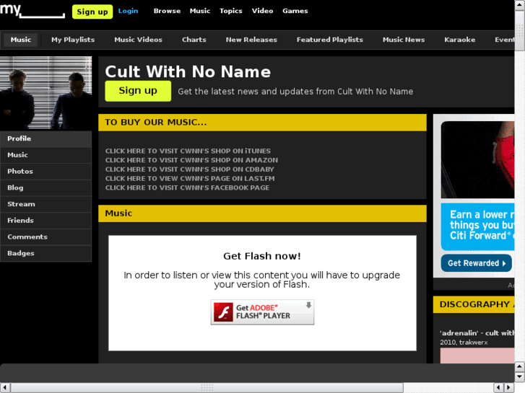Click the band profile photo
Image resolution: width=525 pixels, height=393 pixels.
pos(46,92)
